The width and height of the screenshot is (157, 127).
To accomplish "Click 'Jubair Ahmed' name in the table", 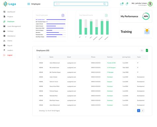I will [53, 77].
